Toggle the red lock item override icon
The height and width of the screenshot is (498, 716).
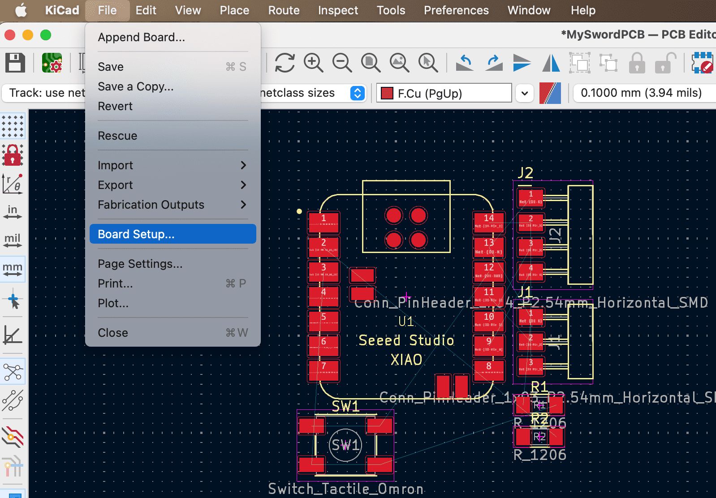pyautogui.click(x=13, y=155)
